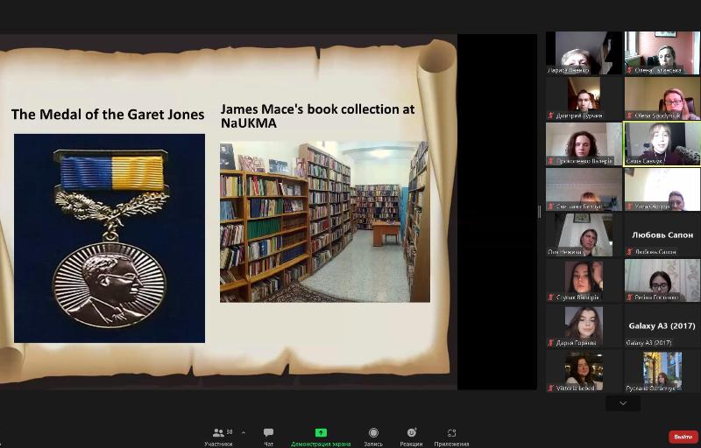701x448 pixels.
Task: Click the green Демонстрация экрана share button
Action: pyautogui.click(x=321, y=436)
